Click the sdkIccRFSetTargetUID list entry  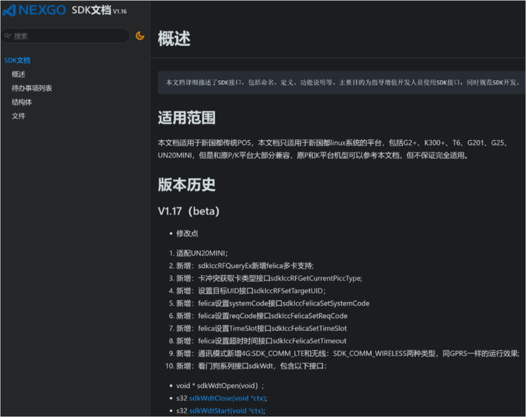(251, 291)
